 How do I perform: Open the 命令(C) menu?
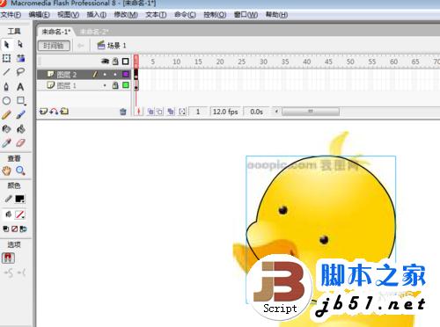185,15
